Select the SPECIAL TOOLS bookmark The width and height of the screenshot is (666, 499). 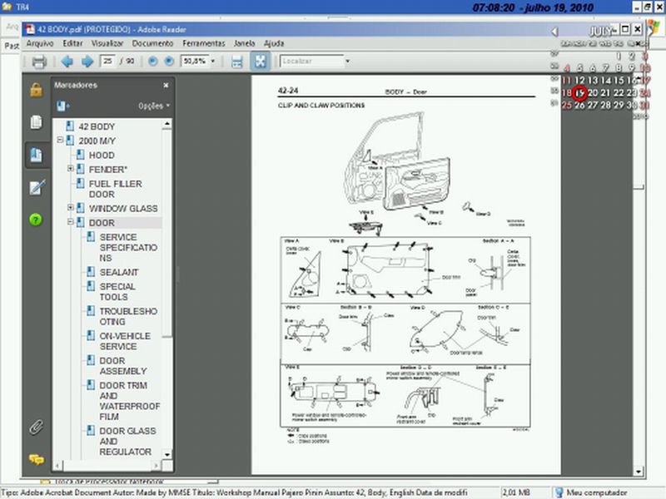click(117, 292)
